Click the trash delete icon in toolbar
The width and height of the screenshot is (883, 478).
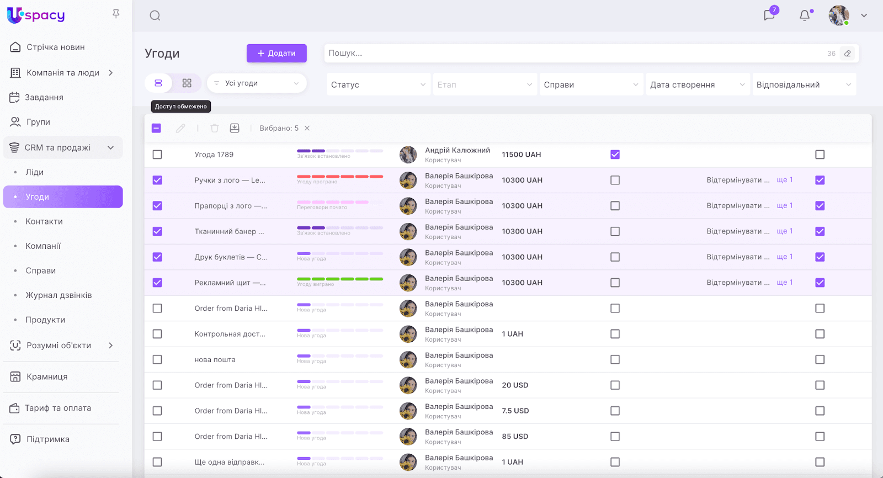click(215, 128)
